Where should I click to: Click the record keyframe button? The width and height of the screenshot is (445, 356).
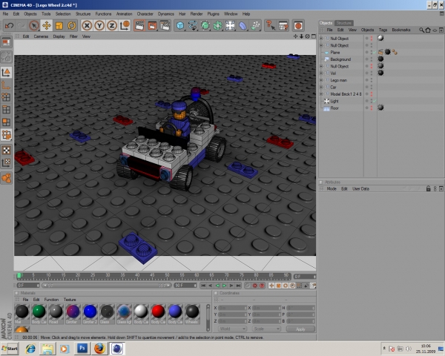click(x=255, y=286)
